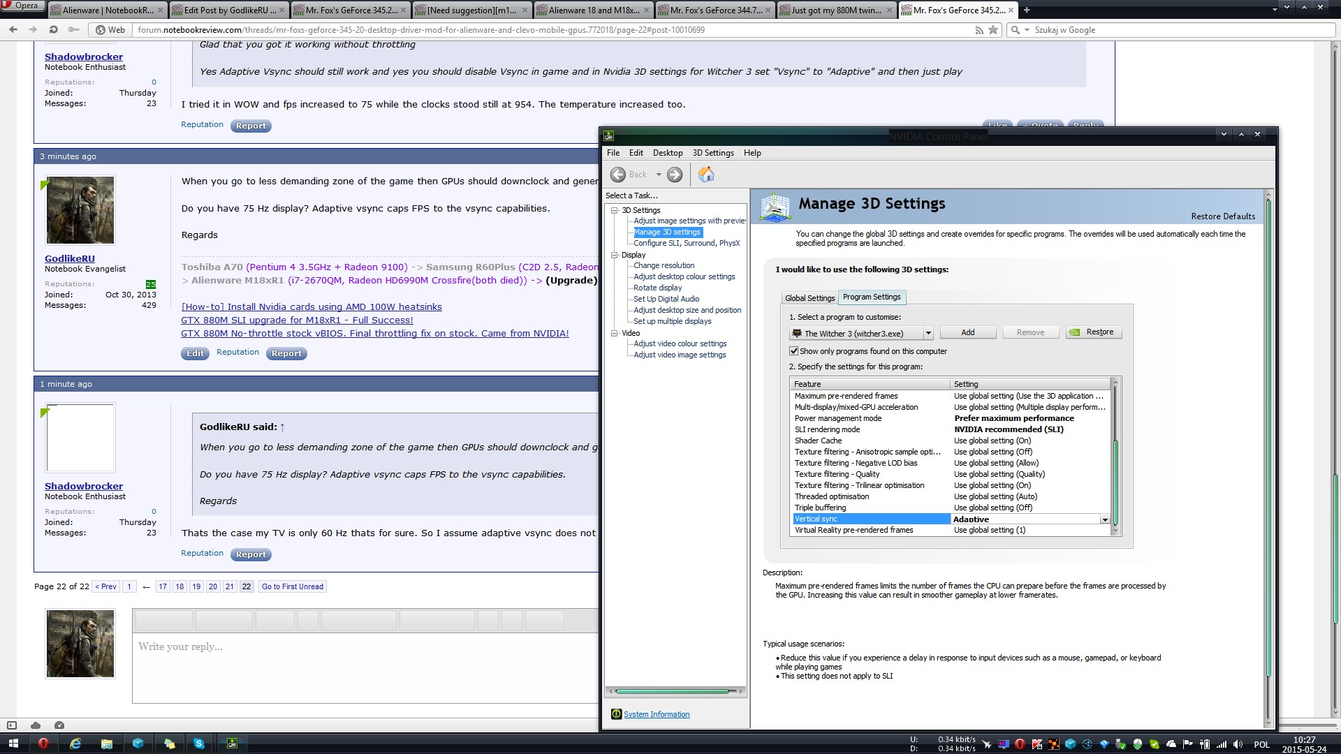Open Windows Start button
Viewport: 1341px width, 754px height.
[x=13, y=744]
